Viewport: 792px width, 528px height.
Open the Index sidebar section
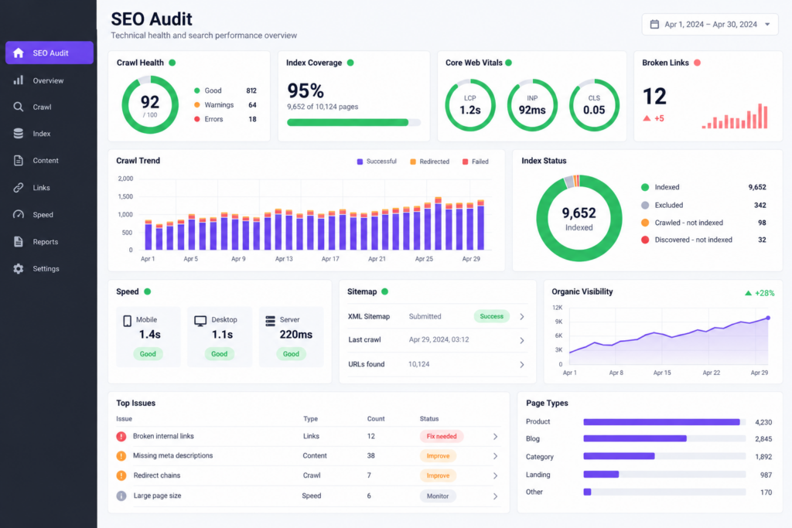click(49, 134)
